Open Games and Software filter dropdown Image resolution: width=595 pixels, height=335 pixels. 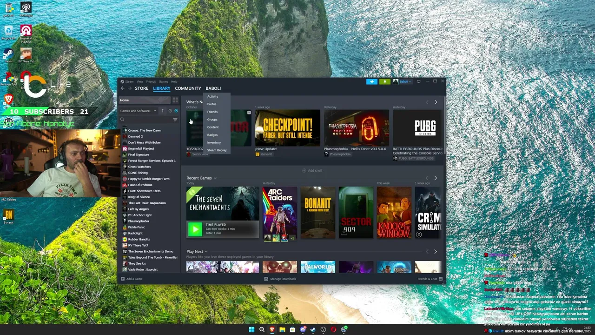tap(138, 111)
